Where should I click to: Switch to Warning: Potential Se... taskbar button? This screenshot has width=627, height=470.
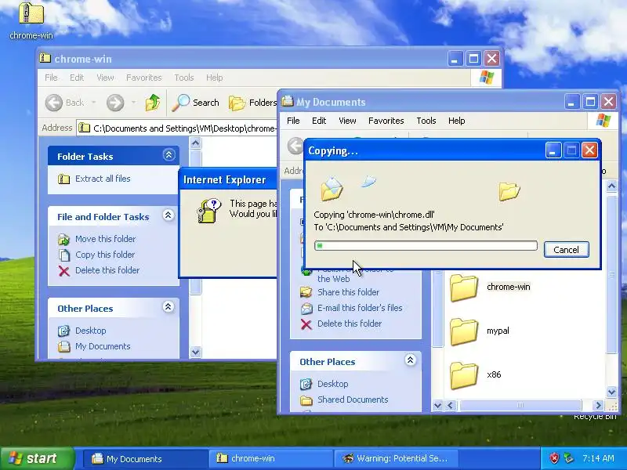[x=396, y=459]
